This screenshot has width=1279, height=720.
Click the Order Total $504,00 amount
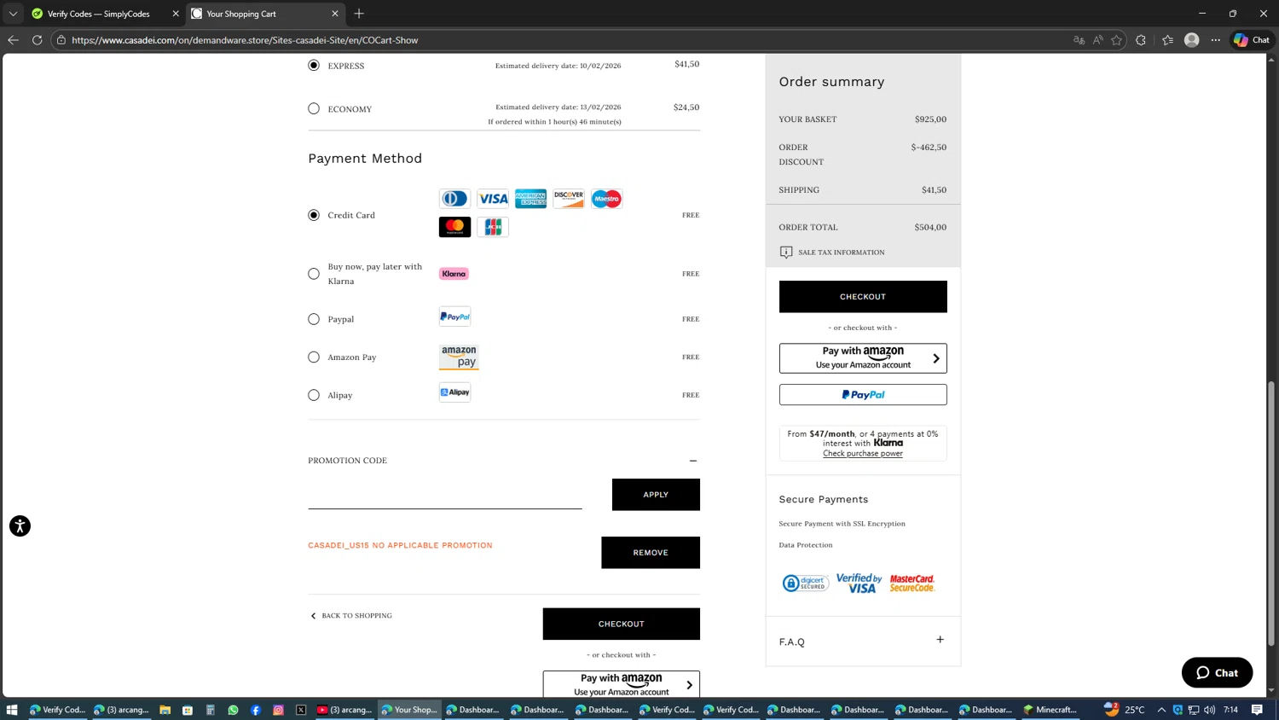click(x=930, y=228)
